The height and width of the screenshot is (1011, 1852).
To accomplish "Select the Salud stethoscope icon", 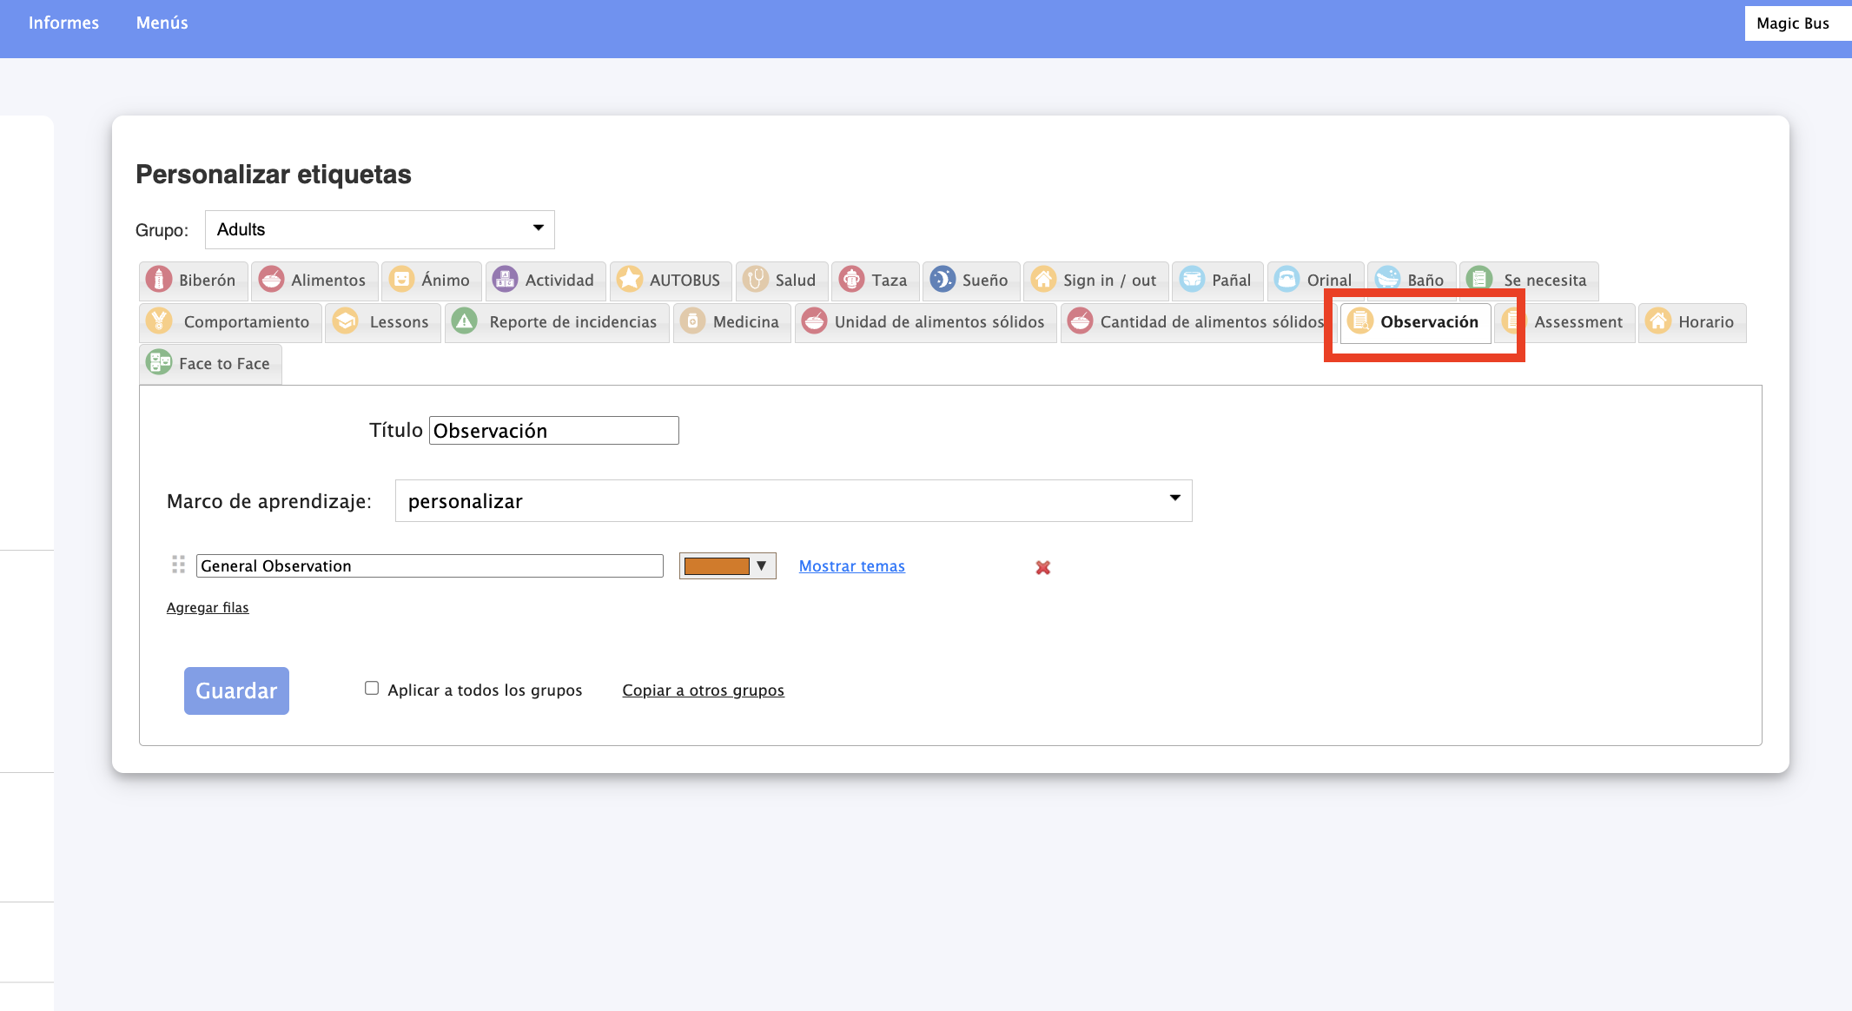I will click(755, 280).
